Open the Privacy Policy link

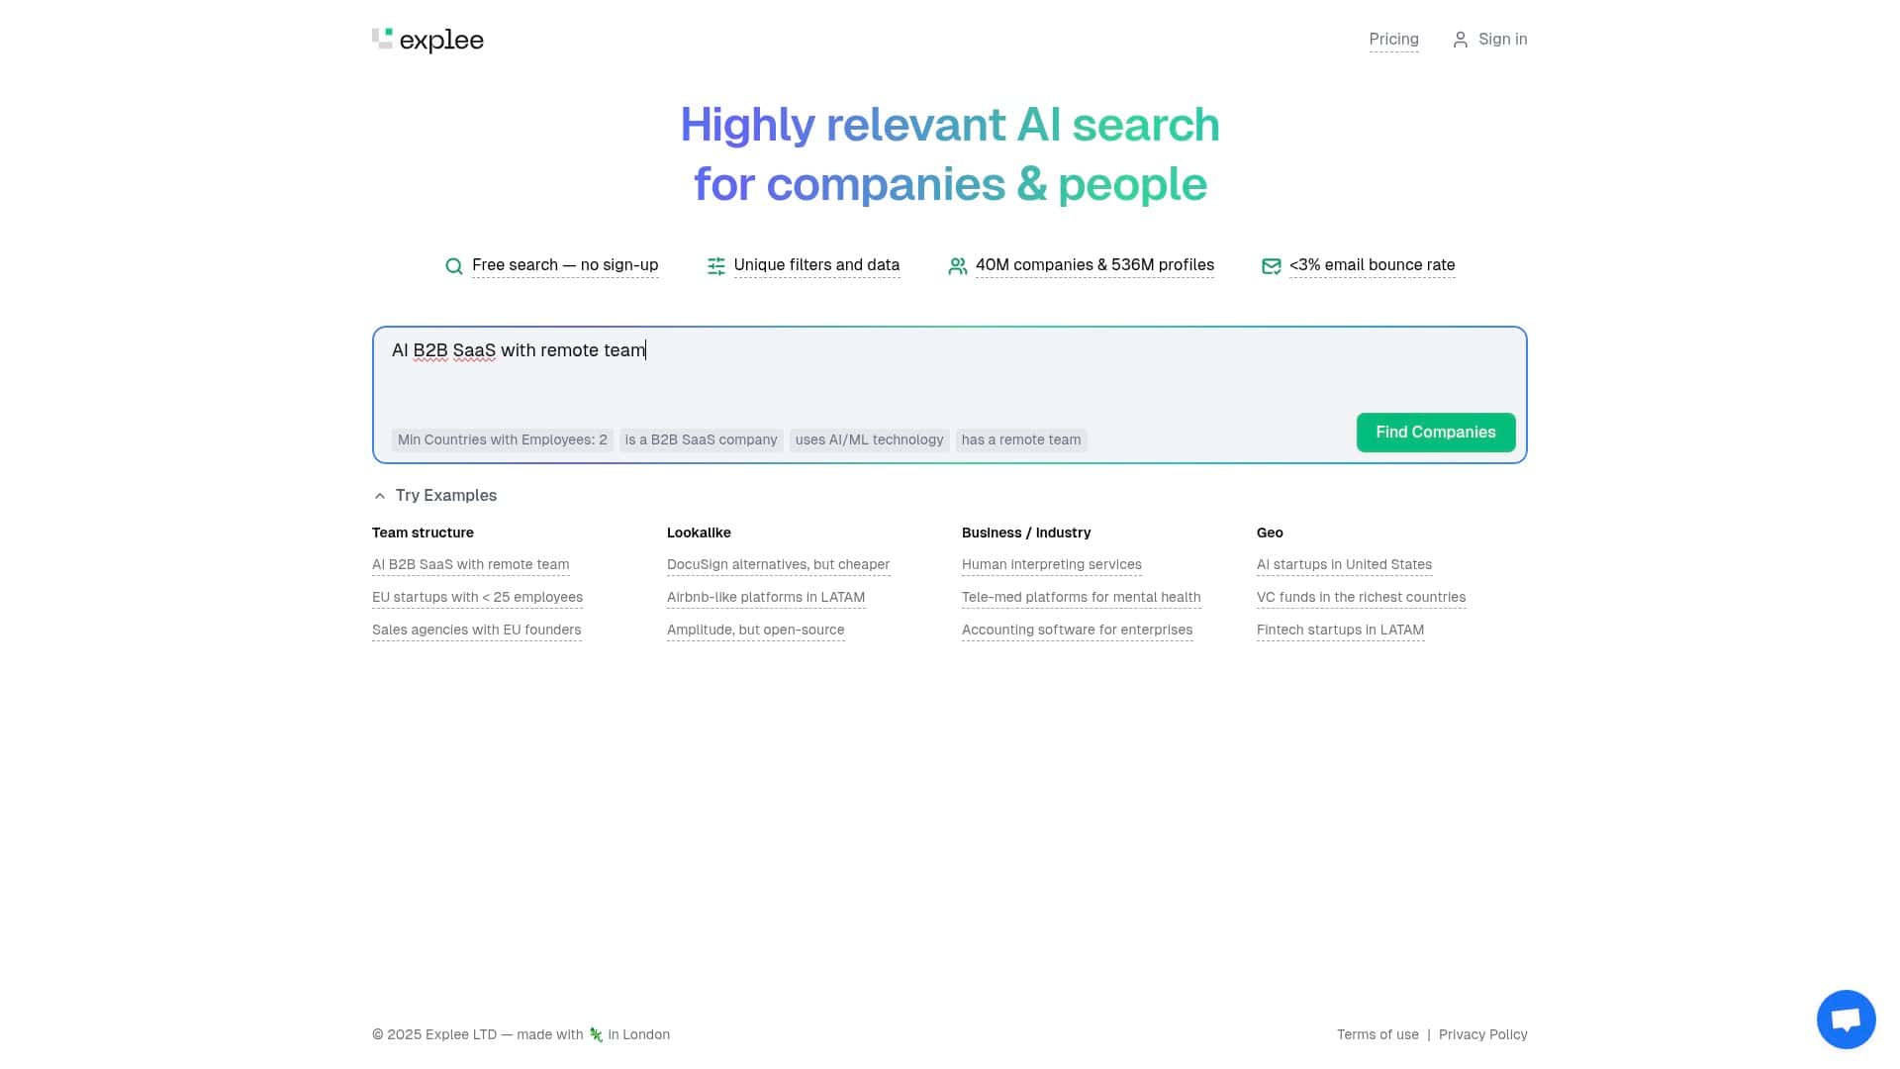[x=1482, y=1034]
